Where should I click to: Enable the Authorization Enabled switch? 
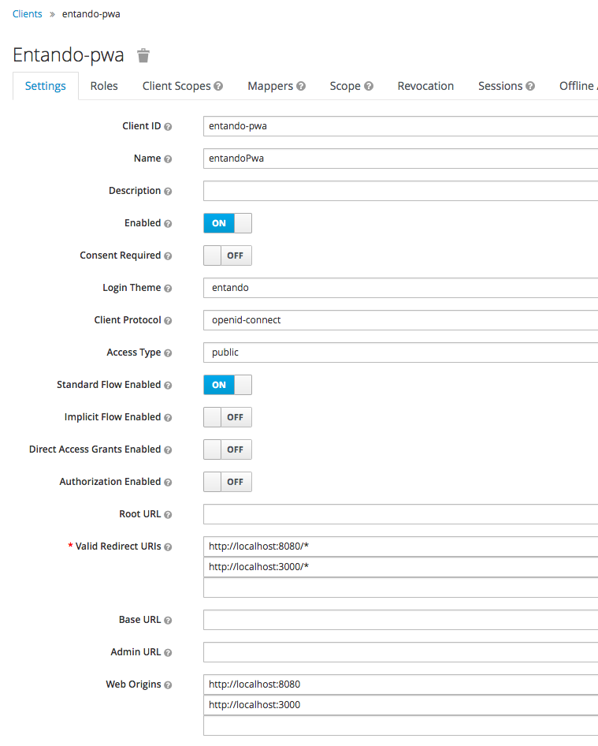click(228, 482)
